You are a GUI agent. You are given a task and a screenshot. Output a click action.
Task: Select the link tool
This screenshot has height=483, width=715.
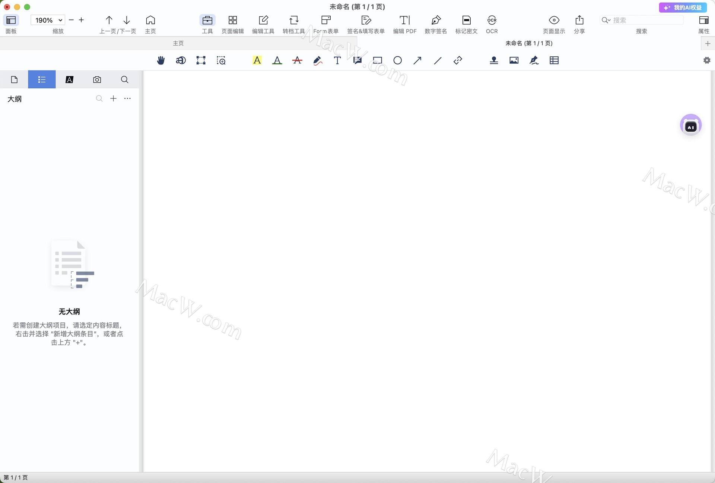click(458, 60)
